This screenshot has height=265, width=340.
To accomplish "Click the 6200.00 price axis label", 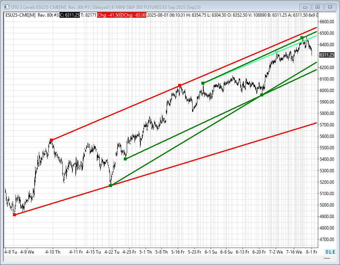I will pos(327,67).
